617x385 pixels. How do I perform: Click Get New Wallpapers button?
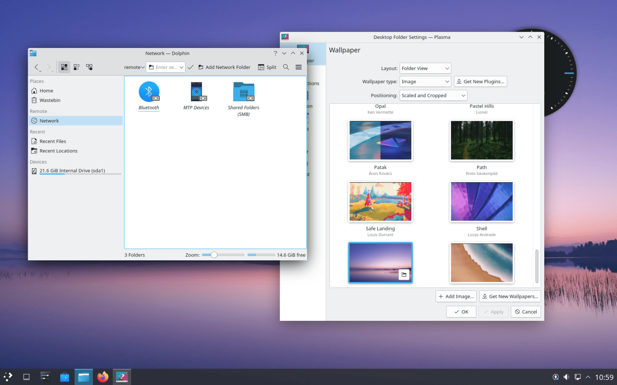[x=510, y=296]
